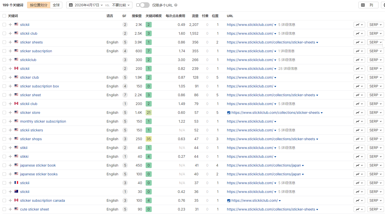Select the 按位置划分 tab
385x214 pixels.
(x=39, y=5)
